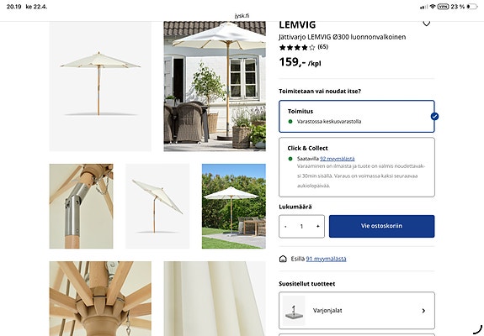
Task: Select the Click & Collect option
Action: coord(357,167)
